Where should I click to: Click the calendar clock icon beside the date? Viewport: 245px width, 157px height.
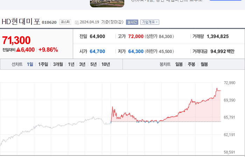(77, 22)
